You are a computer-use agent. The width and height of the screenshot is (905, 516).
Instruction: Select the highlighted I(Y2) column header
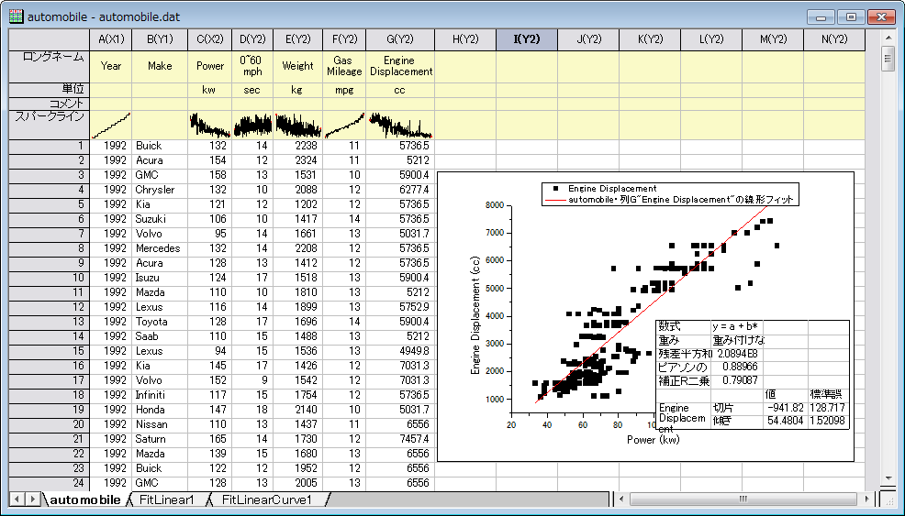pyautogui.click(x=526, y=39)
